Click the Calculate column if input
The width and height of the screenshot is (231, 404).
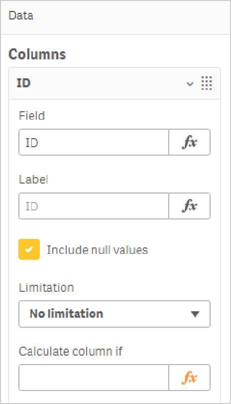(x=94, y=378)
